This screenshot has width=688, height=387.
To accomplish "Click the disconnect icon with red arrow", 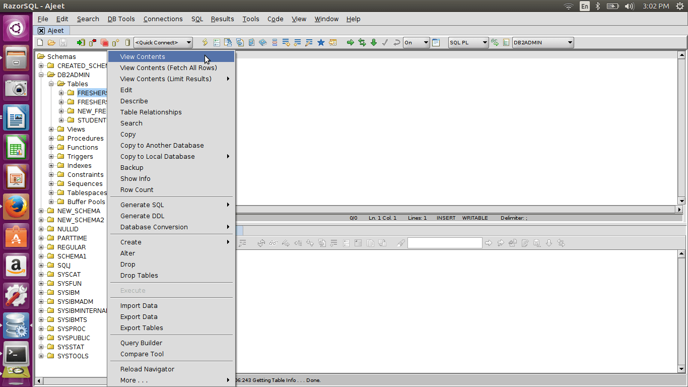I will tap(93, 43).
